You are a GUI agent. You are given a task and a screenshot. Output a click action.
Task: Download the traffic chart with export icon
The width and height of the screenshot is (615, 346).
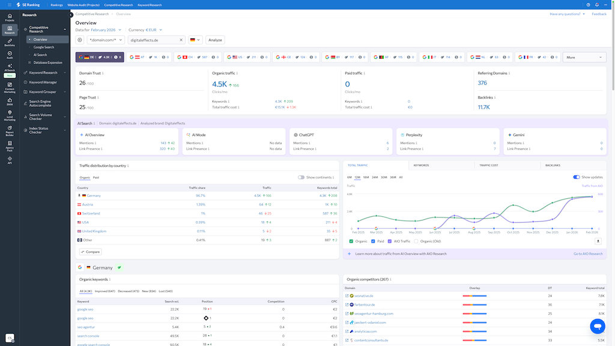[x=598, y=241]
